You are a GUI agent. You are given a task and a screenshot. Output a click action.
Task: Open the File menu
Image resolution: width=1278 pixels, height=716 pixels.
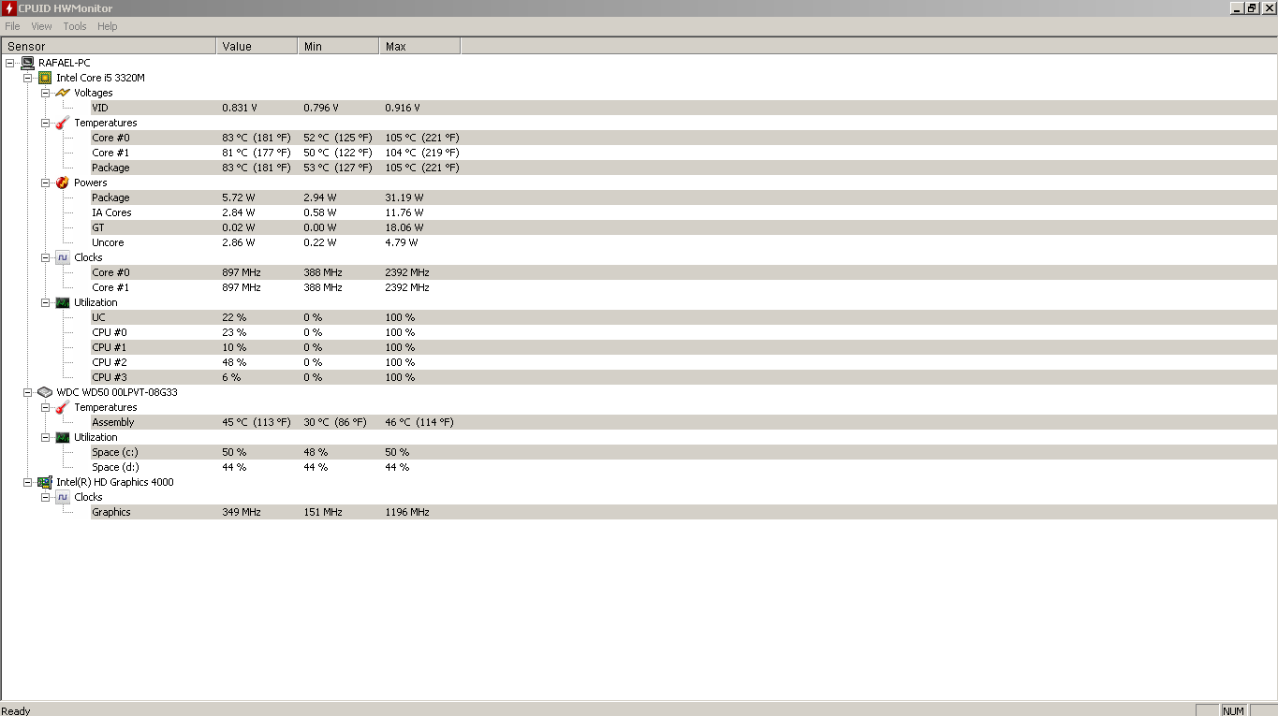12,26
